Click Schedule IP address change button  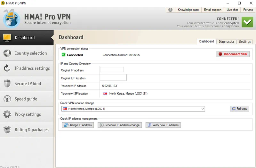(x=120, y=125)
